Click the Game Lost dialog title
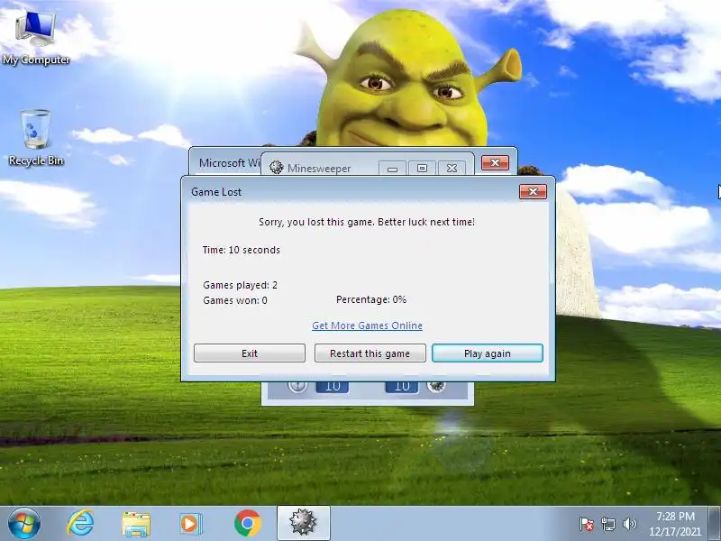This screenshot has width=721, height=541. point(216,192)
